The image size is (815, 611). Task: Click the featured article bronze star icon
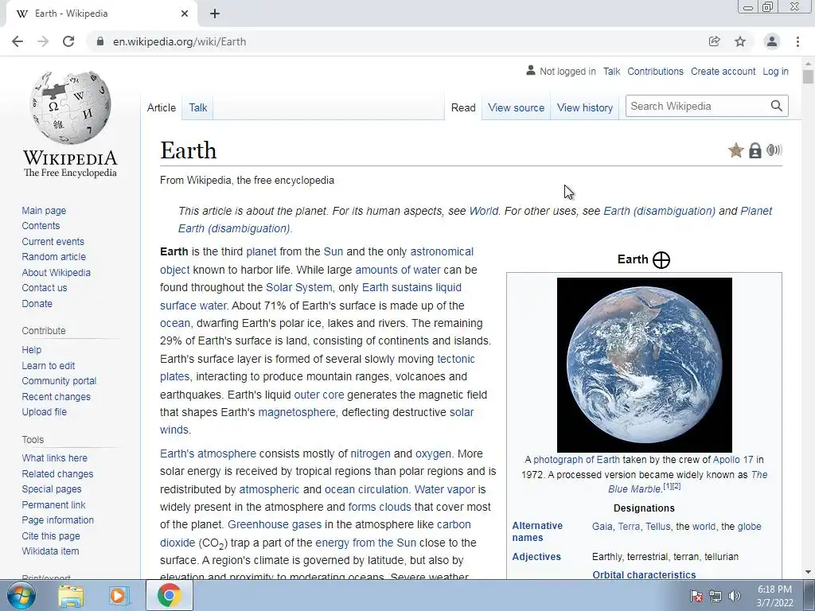(735, 150)
